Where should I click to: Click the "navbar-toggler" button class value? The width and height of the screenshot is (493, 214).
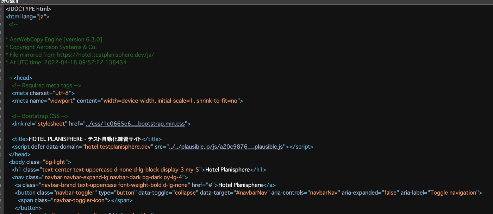(75, 193)
